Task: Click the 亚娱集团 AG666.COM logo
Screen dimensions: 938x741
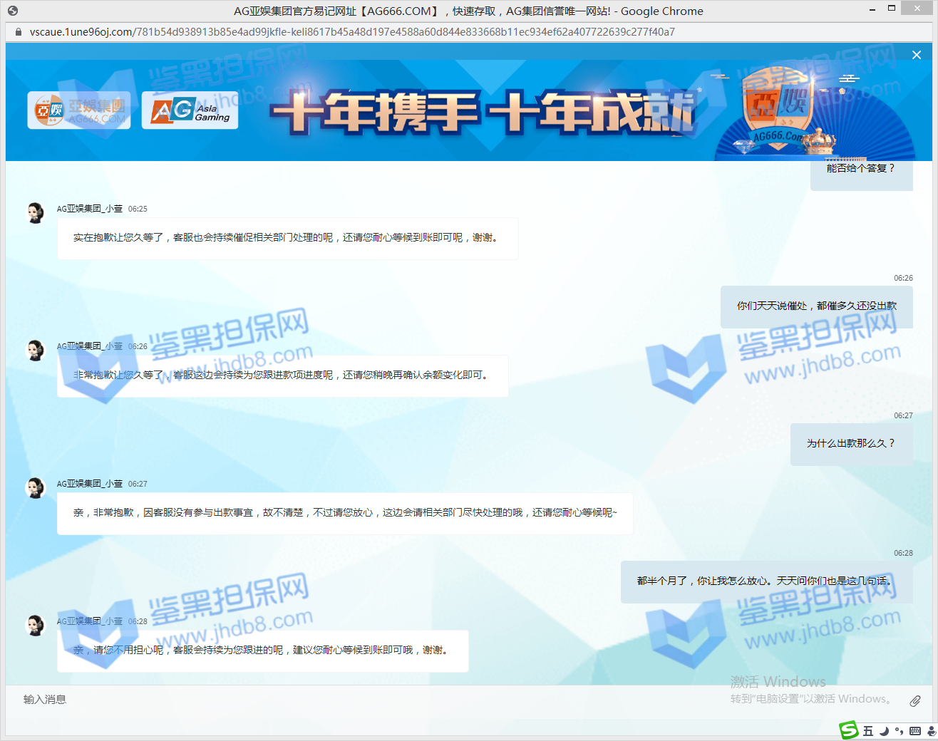Action: click(x=79, y=110)
